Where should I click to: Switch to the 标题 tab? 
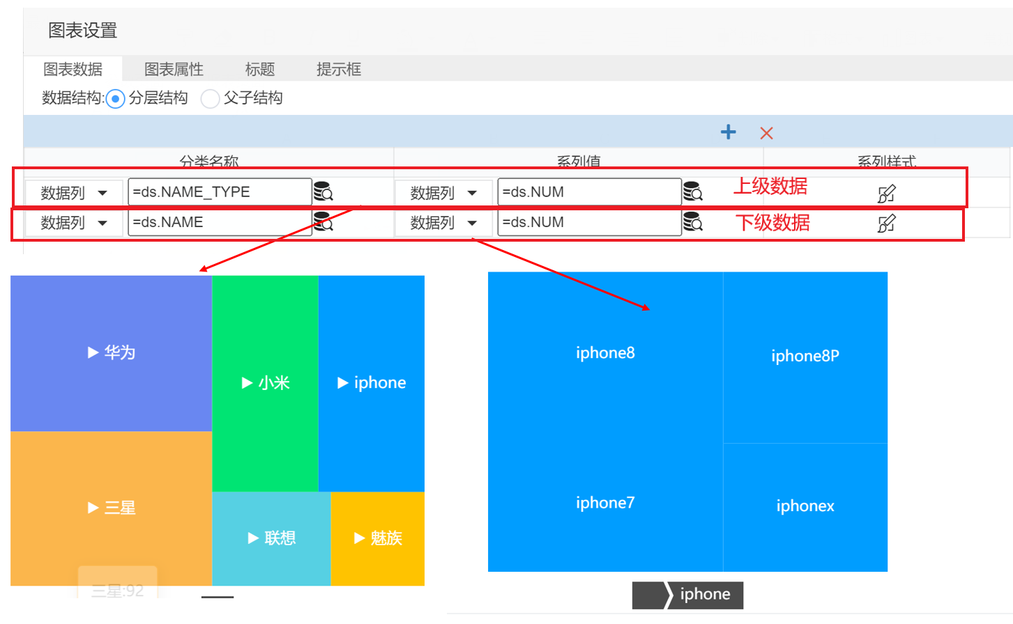point(260,69)
